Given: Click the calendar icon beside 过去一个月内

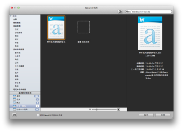Looking at the screenshot, I should pyautogui.click(x=14, y=109).
